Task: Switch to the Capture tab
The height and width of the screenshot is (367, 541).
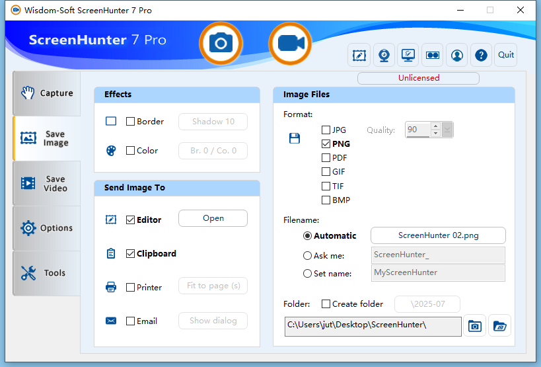Action: tap(47, 93)
